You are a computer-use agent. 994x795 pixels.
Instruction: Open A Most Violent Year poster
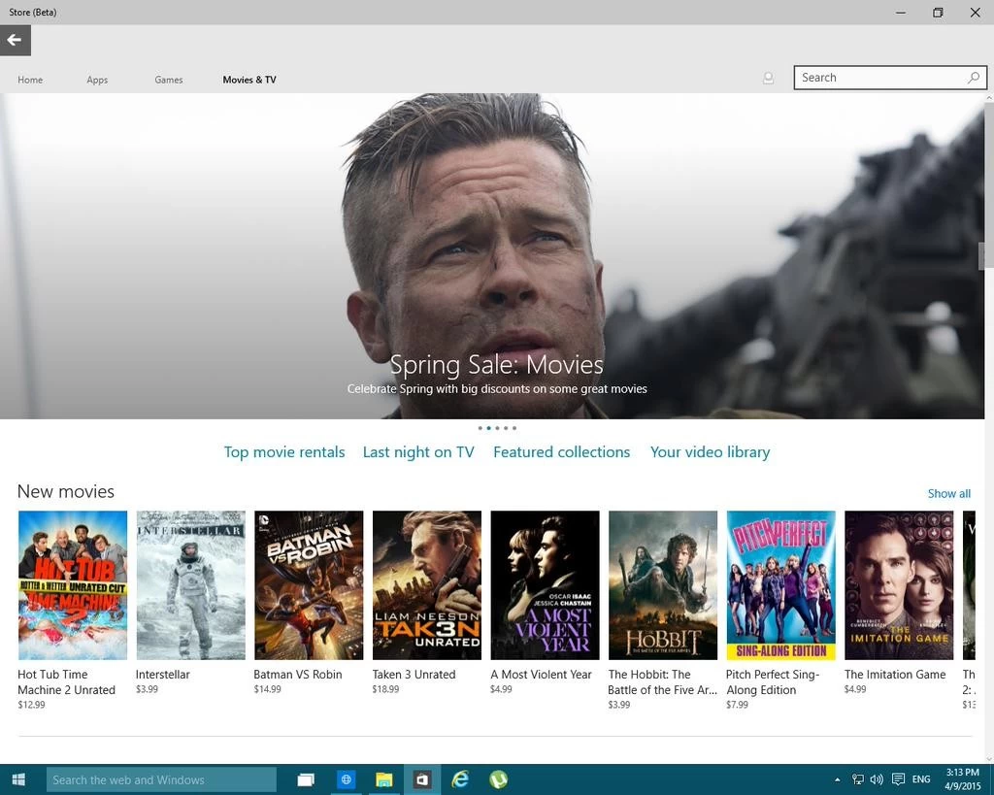coord(545,585)
